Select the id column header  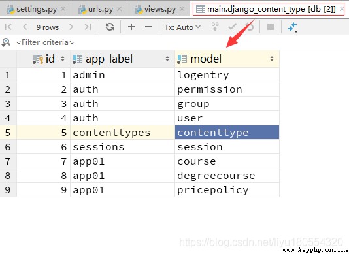(44, 59)
